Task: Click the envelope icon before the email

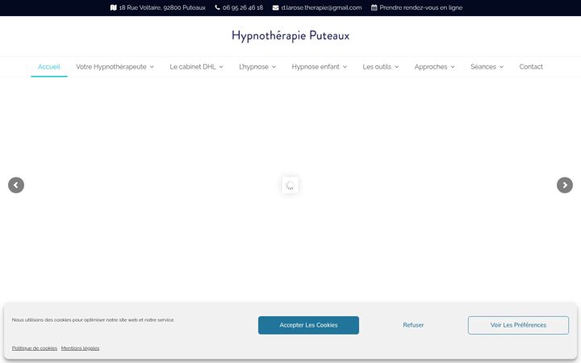Action: point(275,8)
